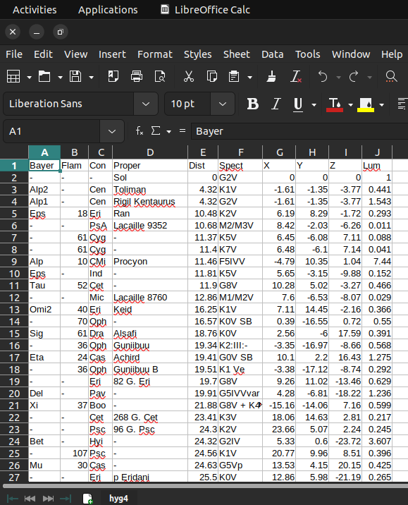Open the Data menu
The height and width of the screenshot is (505, 408).
coord(273,54)
